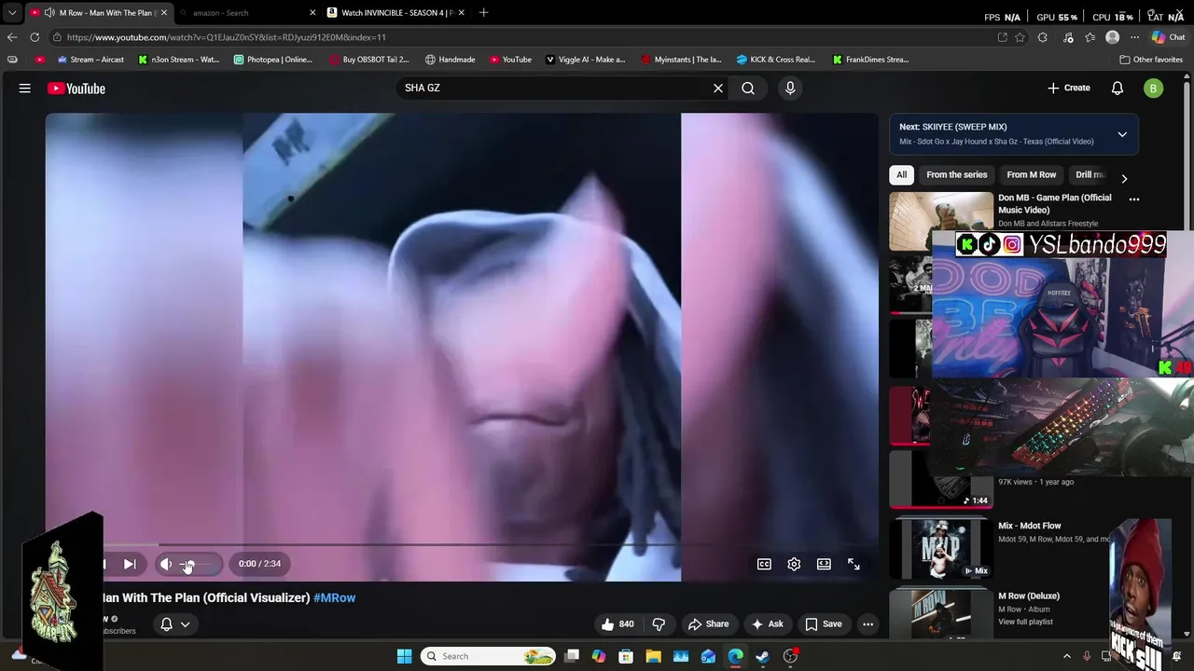
Task: Click the magnifier search button
Action: click(748, 88)
